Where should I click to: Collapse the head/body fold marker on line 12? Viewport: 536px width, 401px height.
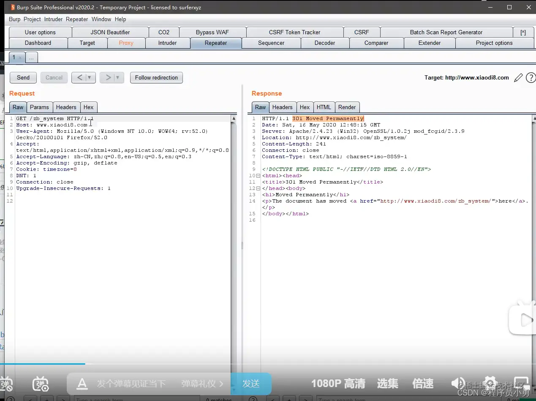258,188
